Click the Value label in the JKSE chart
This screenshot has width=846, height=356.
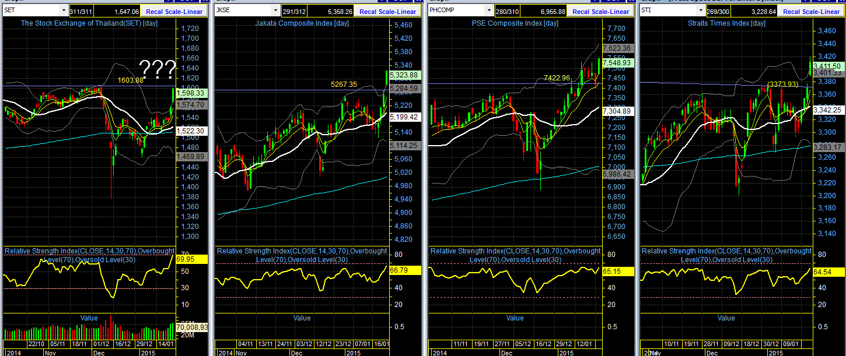click(x=302, y=318)
